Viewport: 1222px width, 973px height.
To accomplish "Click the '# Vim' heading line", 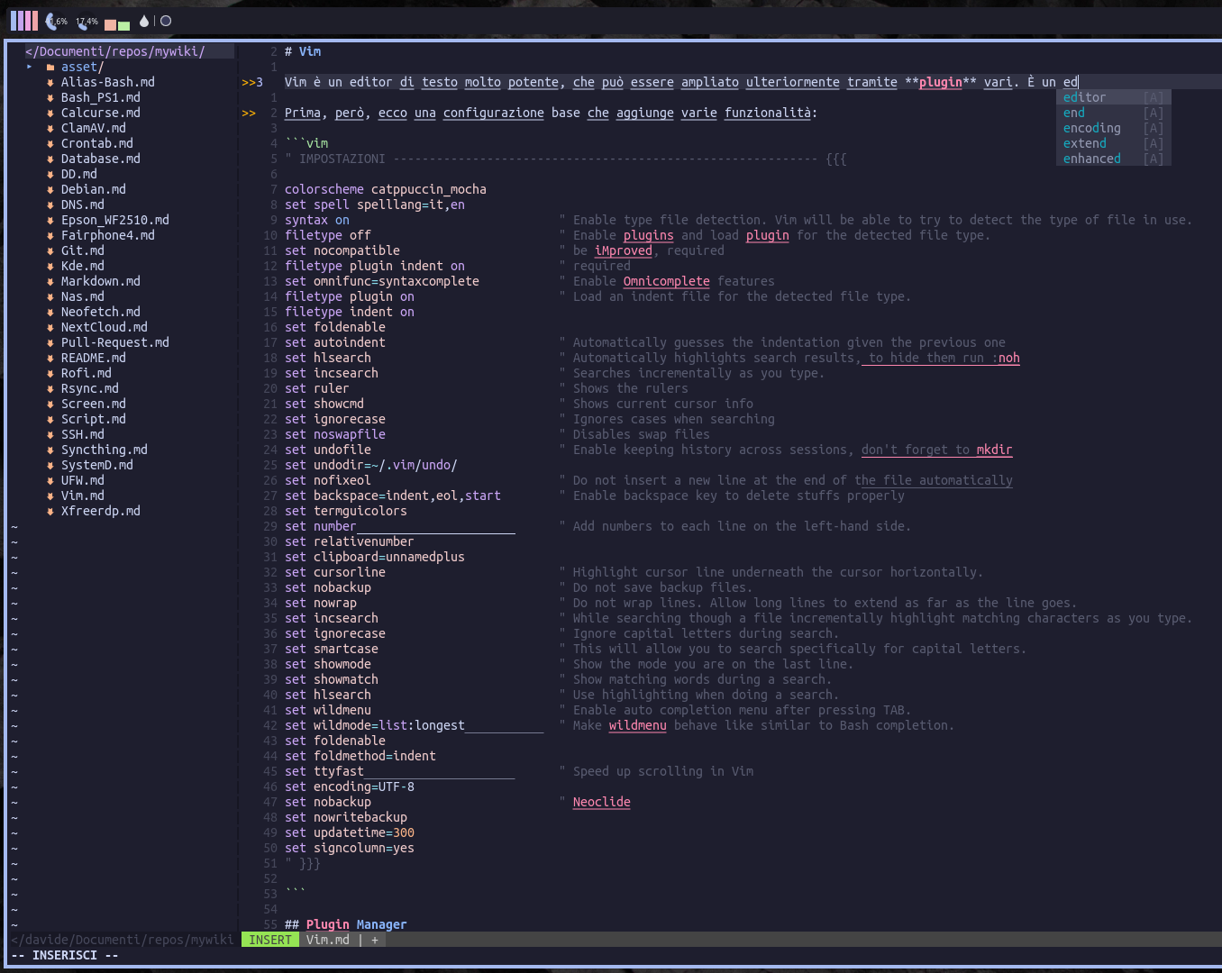I will [303, 51].
